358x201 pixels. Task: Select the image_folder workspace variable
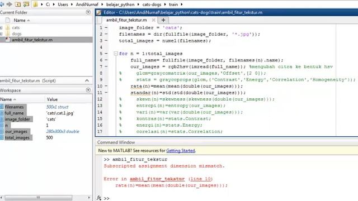17,119
